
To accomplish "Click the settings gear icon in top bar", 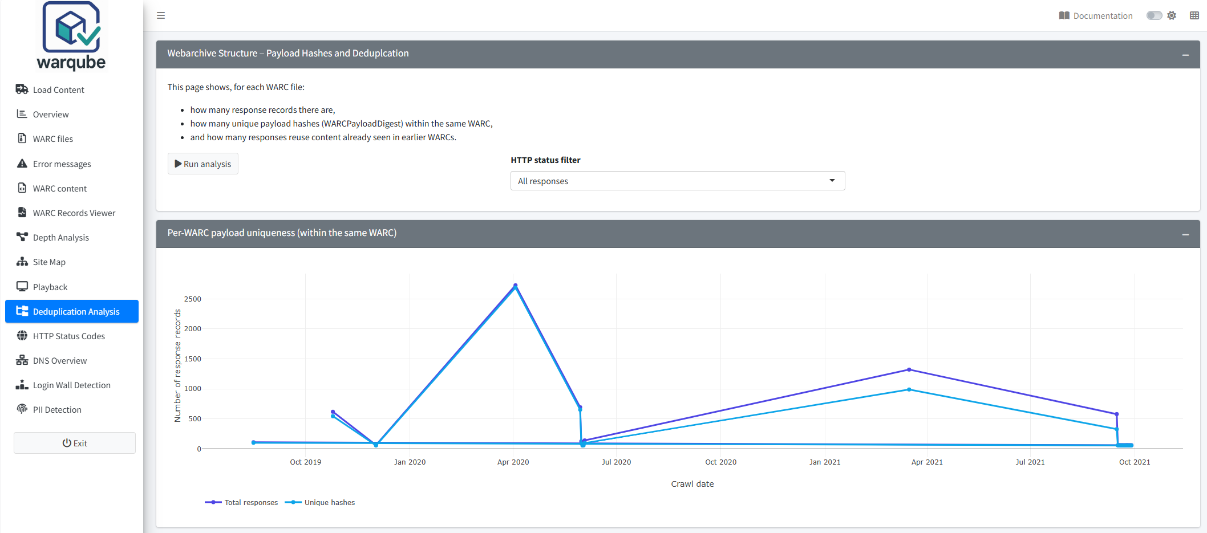I will point(1172,15).
